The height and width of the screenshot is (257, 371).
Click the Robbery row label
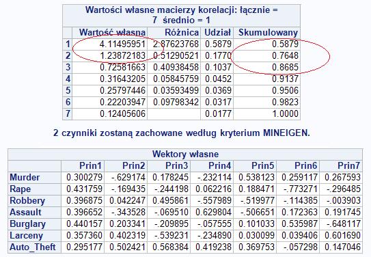27,201
